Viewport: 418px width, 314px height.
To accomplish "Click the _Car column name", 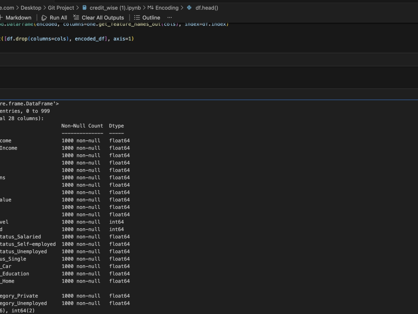I will [x=5, y=266].
